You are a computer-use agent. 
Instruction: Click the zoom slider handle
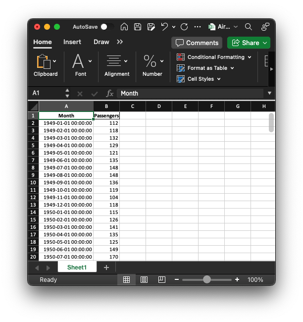pyautogui.click(x=207, y=280)
